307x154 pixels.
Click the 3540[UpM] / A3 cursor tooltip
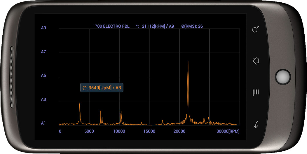click(102, 88)
